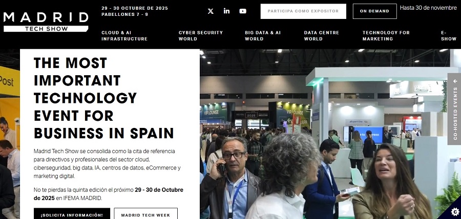Click the On Demand button
461x219 pixels.
(374, 11)
